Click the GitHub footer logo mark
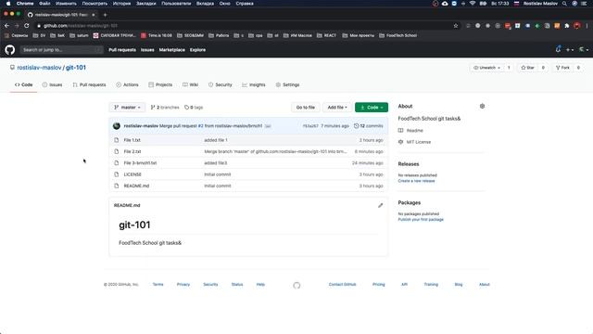The image size is (593, 334). 296,285
